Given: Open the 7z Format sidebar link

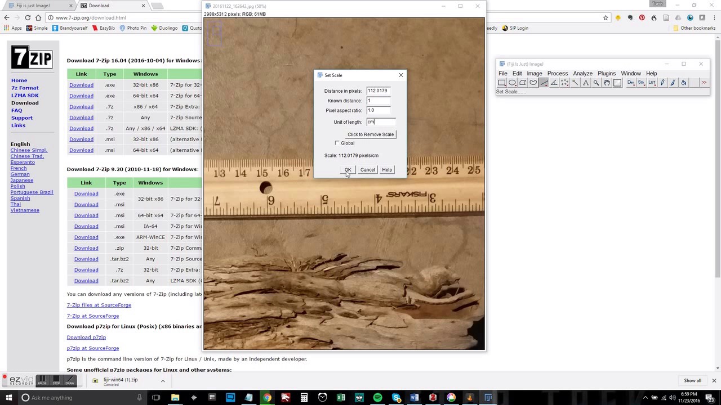Looking at the screenshot, I should pos(25,88).
